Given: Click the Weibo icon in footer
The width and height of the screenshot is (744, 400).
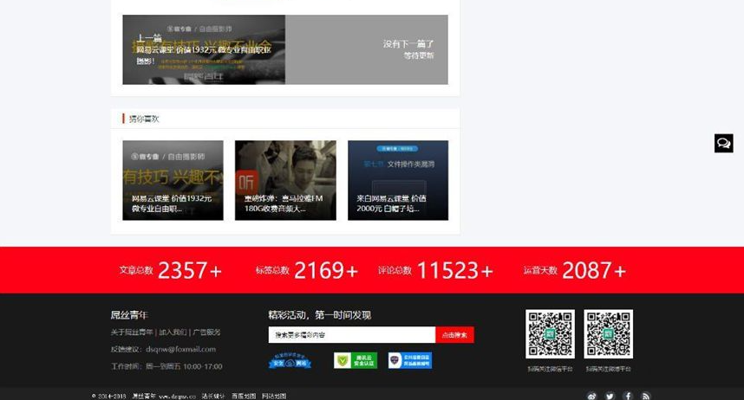Looking at the screenshot, I should [x=592, y=396].
